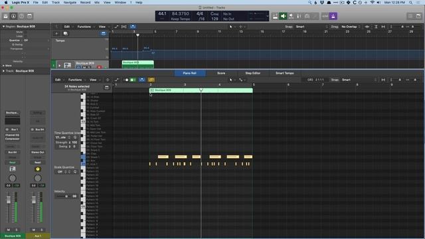The height and width of the screenshot is (239, 425).
Task: Open the Tracks area Edit menu dropdown
Action: pos(68,27)
